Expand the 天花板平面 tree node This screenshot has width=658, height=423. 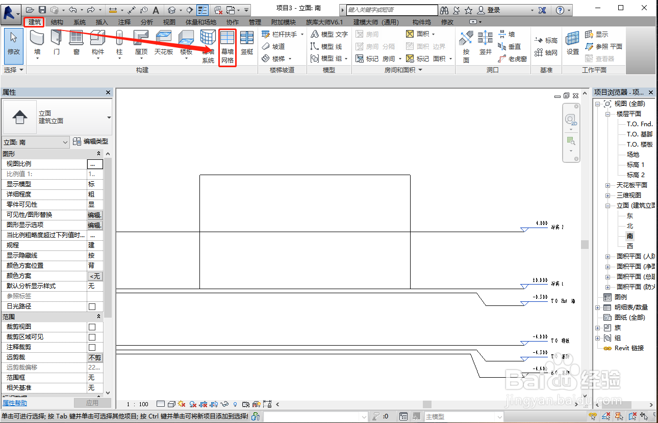(x=608, y=185)
